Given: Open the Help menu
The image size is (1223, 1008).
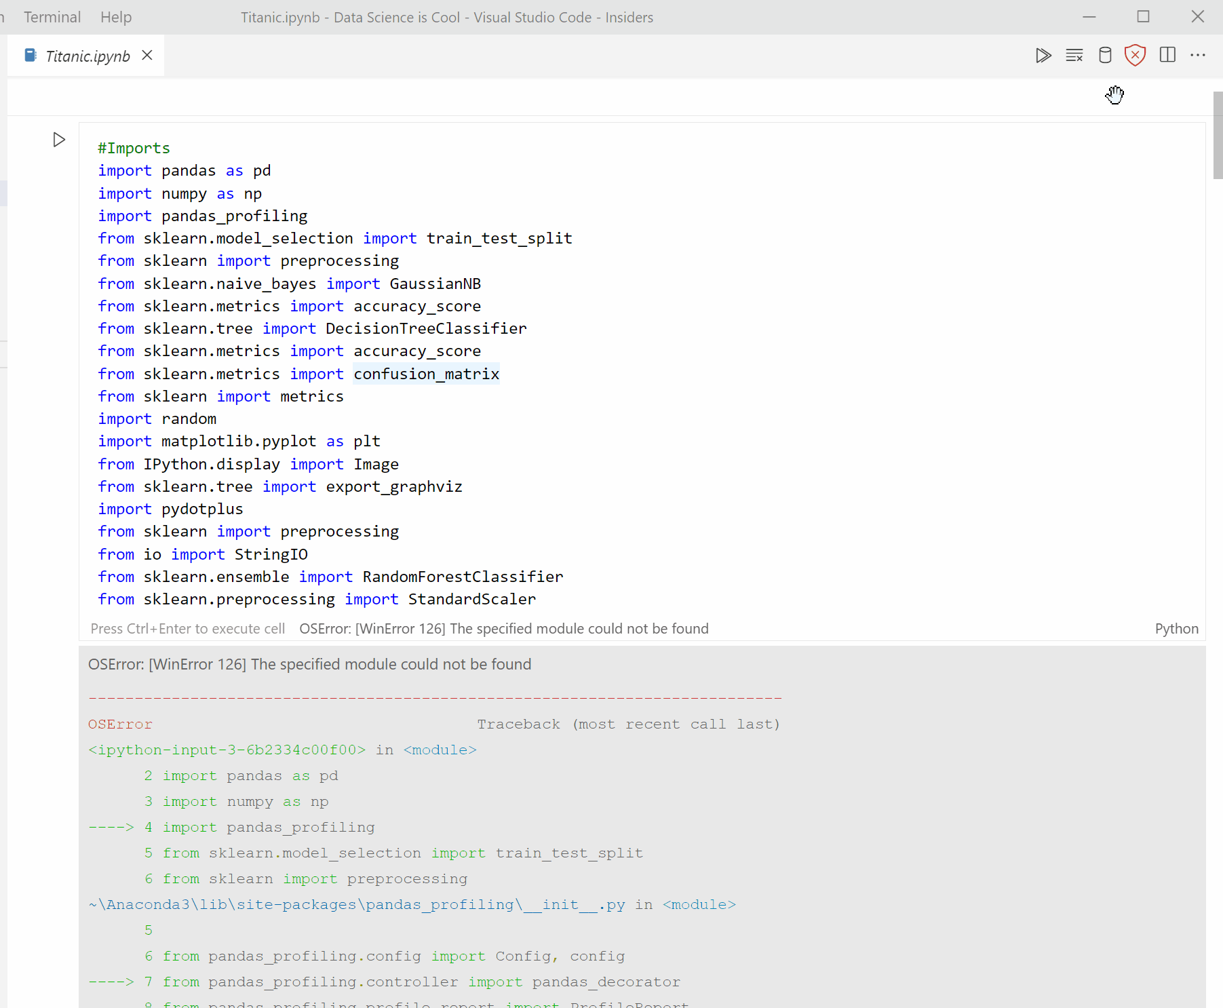Looking at the screenshot, I should [x=115, y=17].
